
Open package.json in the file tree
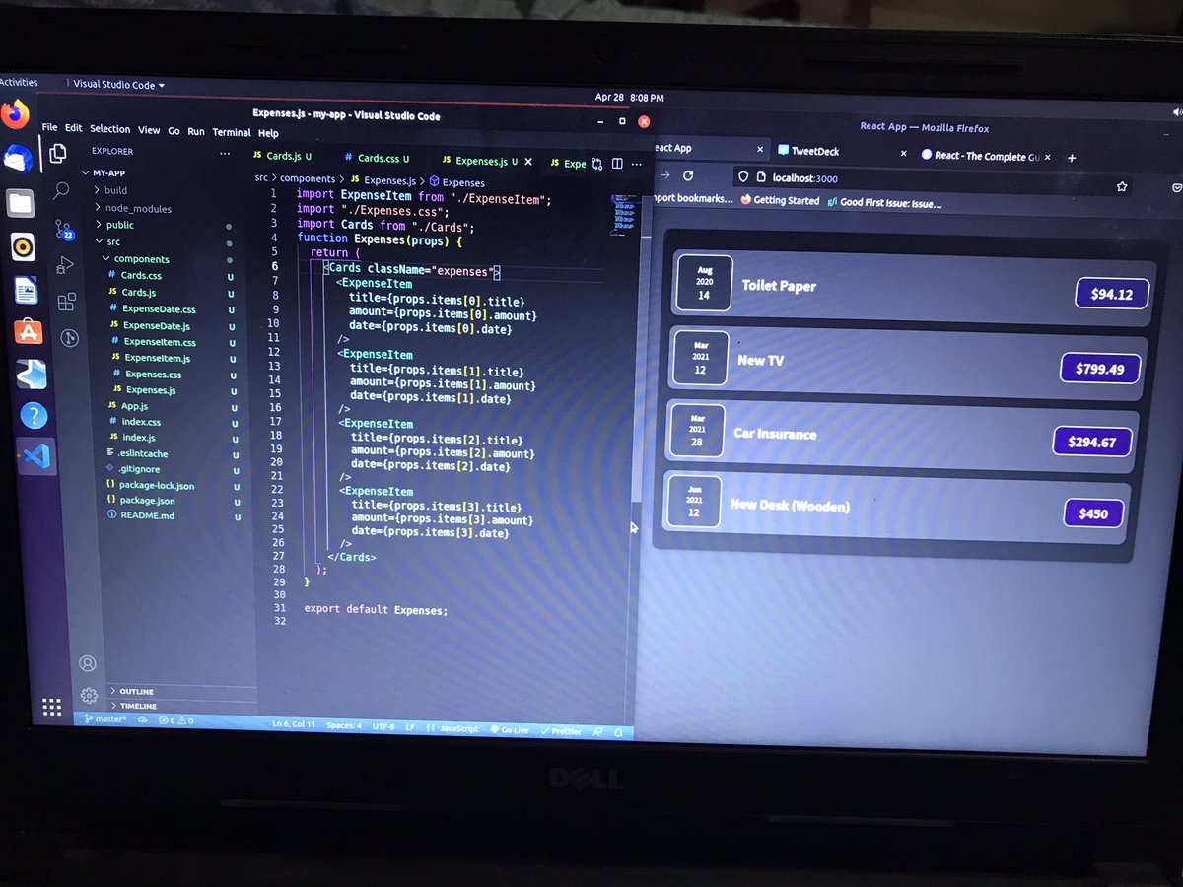click(x=149, y=500)
